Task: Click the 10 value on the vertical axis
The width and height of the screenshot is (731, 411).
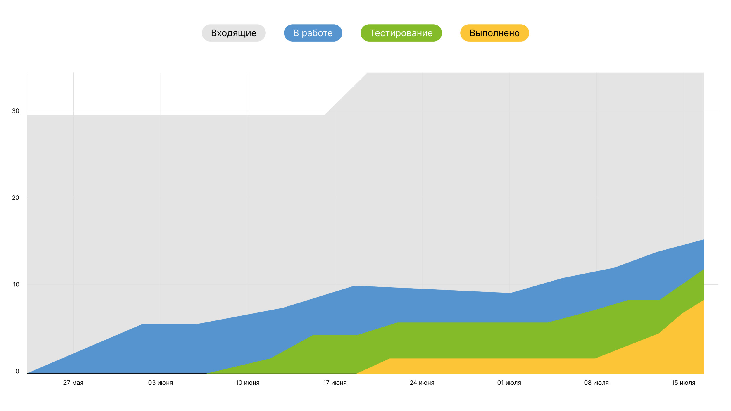Action: (x=16, y=285)
